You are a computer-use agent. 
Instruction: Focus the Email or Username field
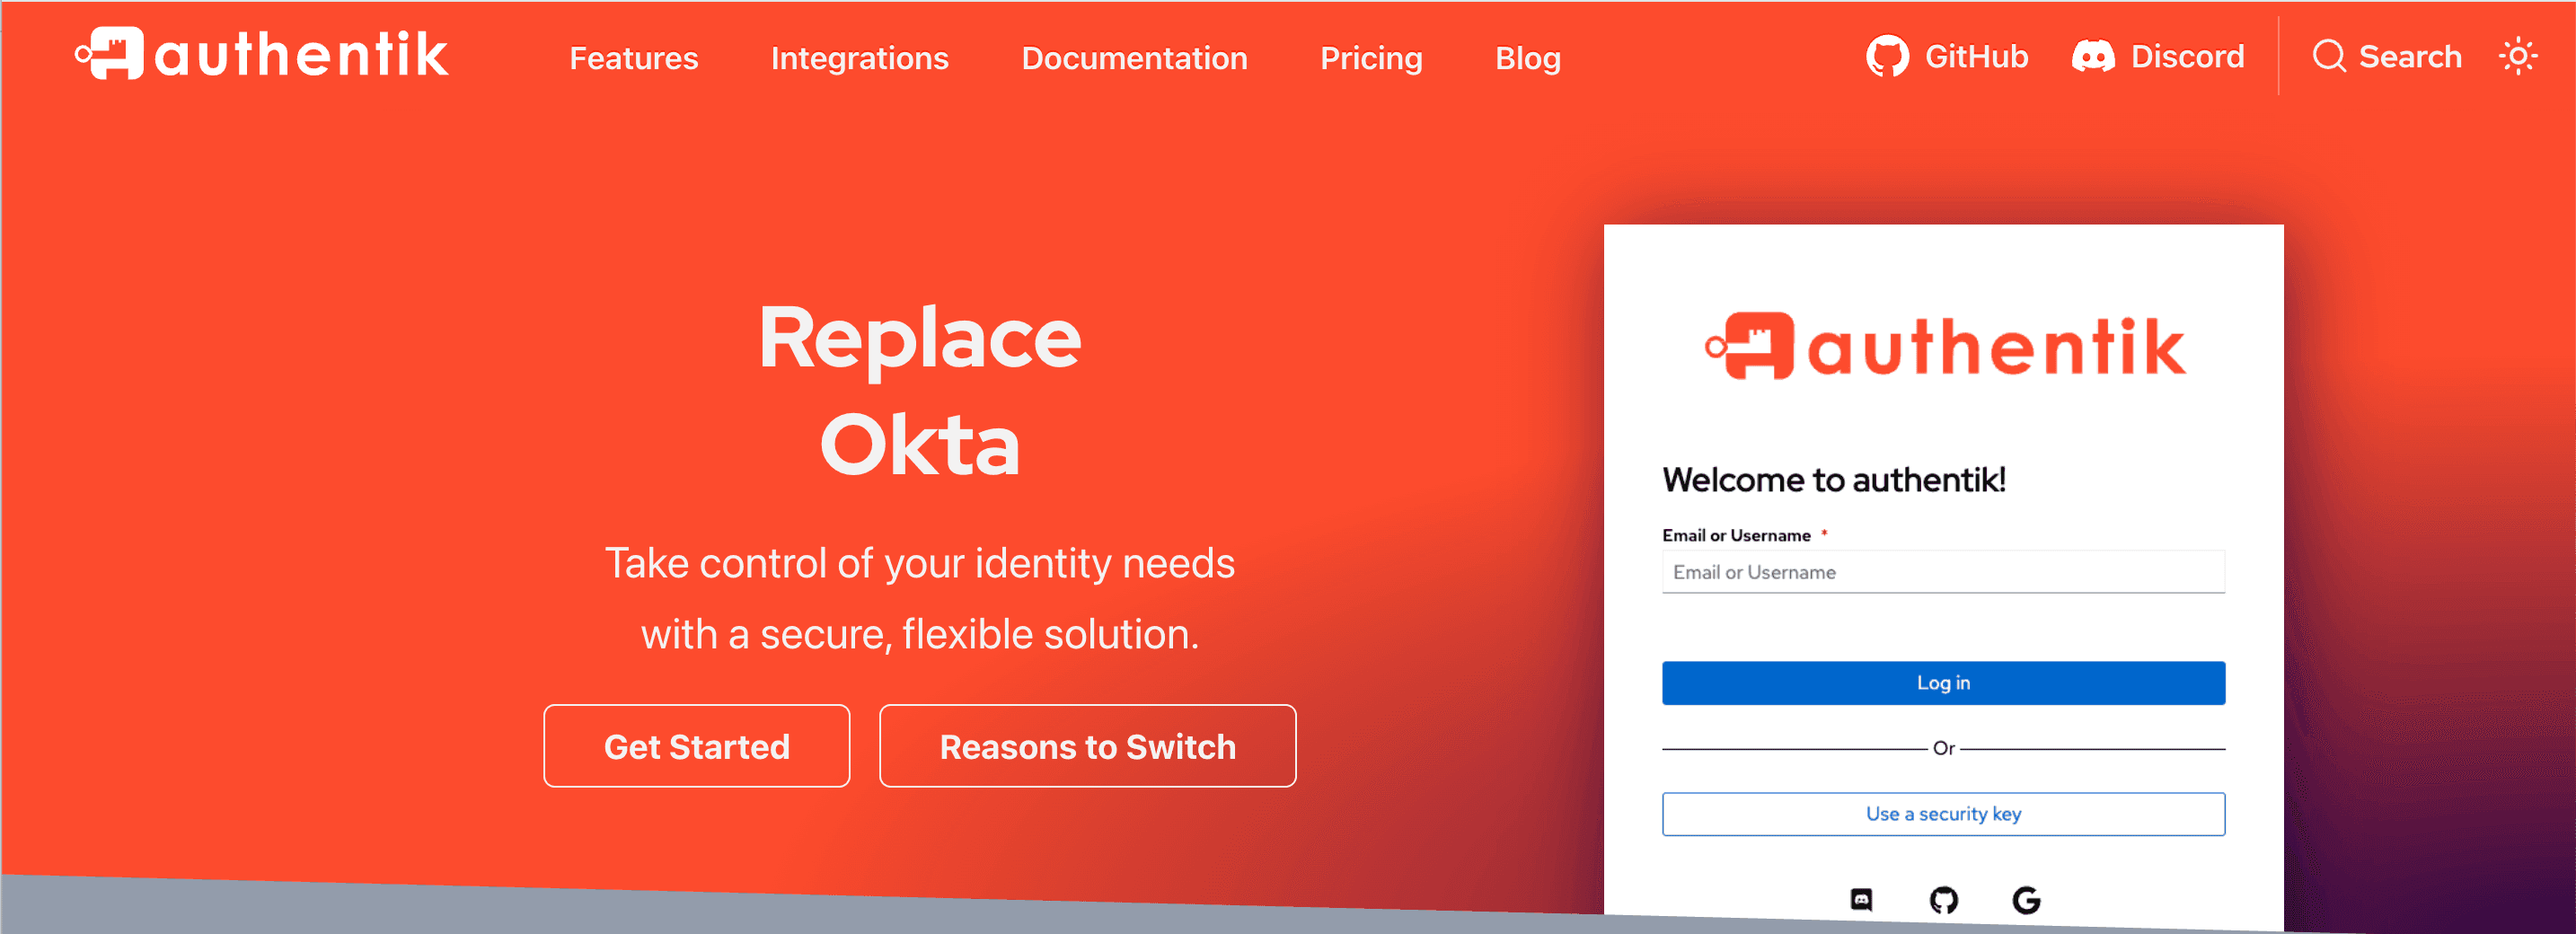coord(1942,572)
